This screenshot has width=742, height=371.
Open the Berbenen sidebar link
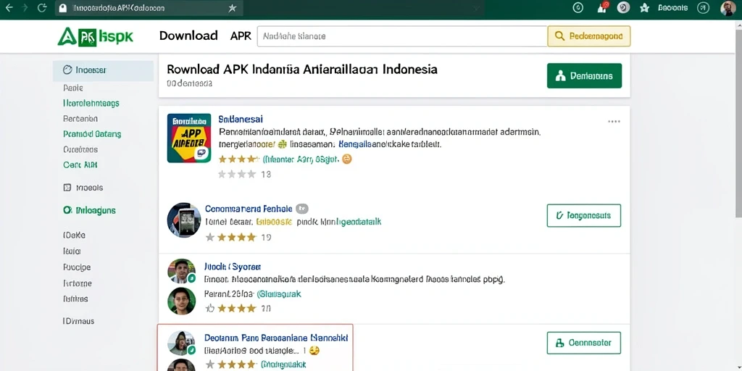80,119
